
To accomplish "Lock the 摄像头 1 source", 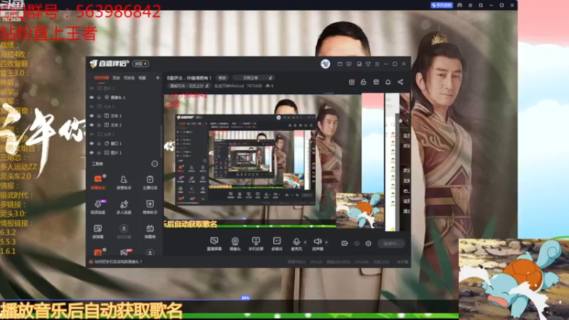I will coord(99,97).
